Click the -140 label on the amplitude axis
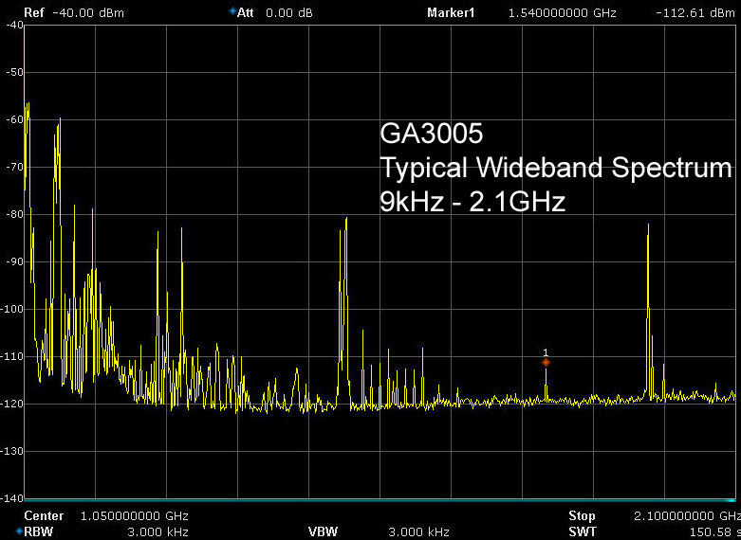The image size is (741, 540). tap(12, 497)
